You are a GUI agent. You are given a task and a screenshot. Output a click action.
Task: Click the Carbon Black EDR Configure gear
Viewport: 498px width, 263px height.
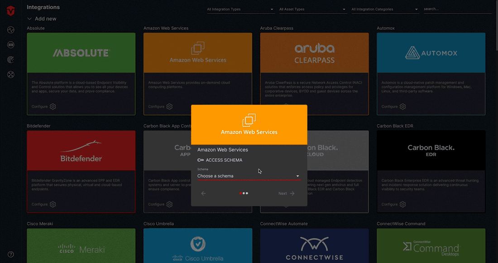[403, 204]
